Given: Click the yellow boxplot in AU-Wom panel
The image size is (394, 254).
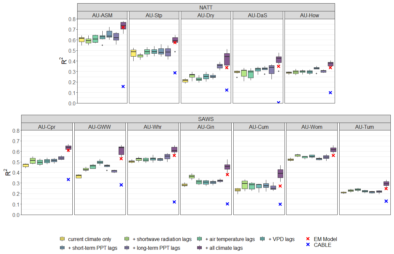Looking at the screenshot, I should pos(291,160).
